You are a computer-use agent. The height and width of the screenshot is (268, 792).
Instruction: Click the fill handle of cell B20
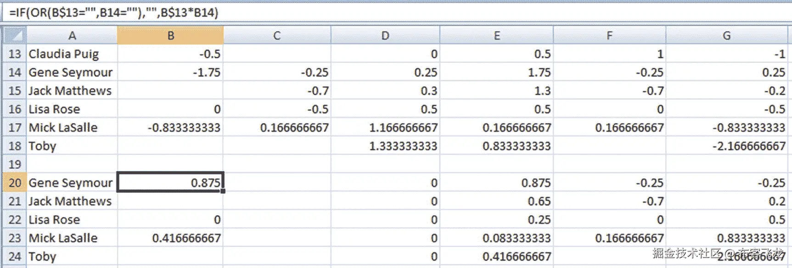click(x=223, y=191)
